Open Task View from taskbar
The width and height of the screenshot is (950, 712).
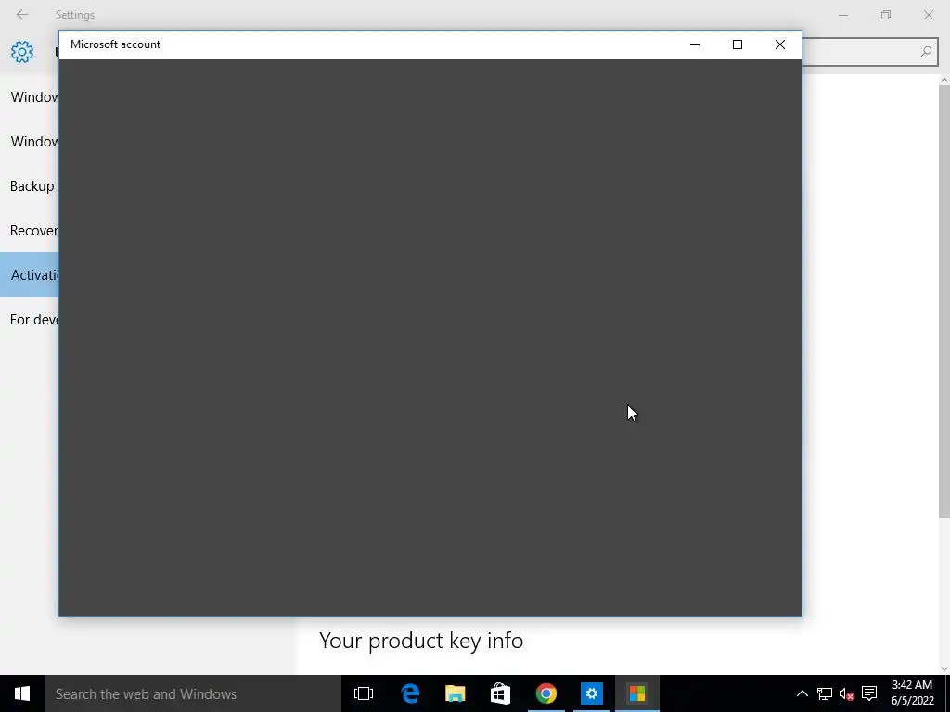364,693
